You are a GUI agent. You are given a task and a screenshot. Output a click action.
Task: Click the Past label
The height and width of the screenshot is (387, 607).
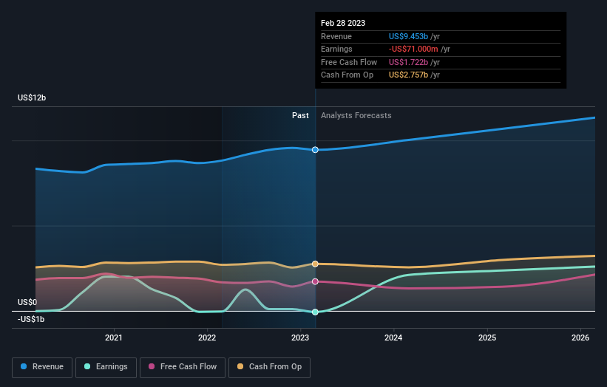tap(300, 116)
